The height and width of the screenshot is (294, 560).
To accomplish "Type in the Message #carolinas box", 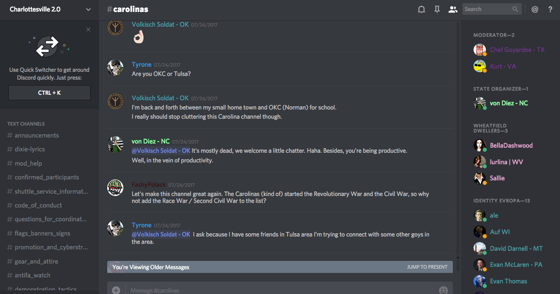I will tap(276, 290).
